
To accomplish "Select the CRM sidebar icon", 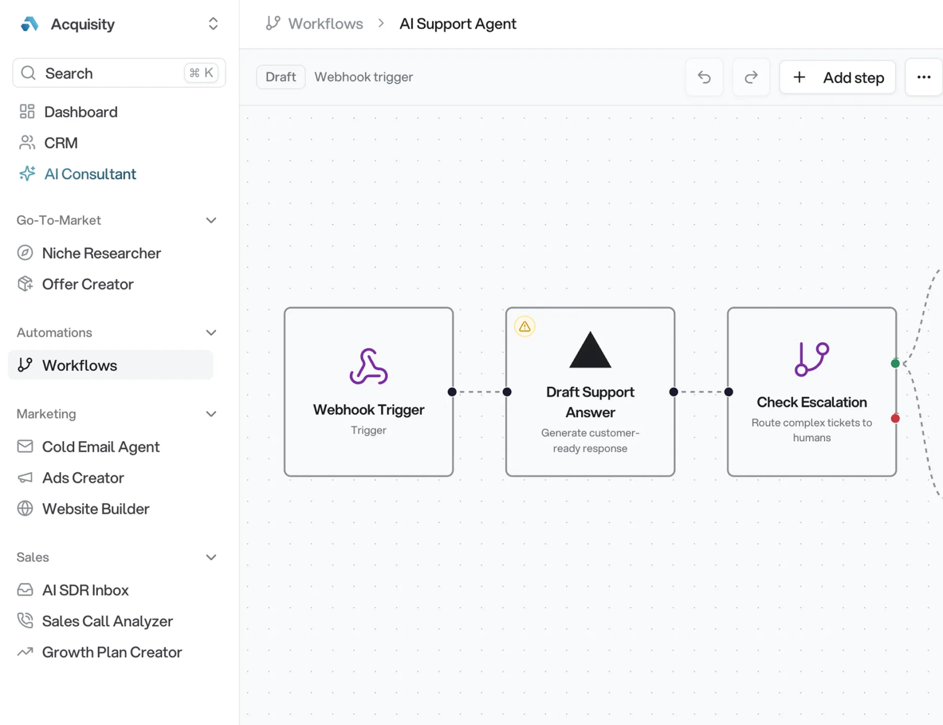I will (27, 142).
